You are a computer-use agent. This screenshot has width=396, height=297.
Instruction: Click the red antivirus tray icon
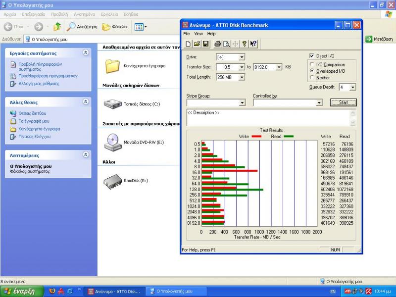click(x=368, y=291)
